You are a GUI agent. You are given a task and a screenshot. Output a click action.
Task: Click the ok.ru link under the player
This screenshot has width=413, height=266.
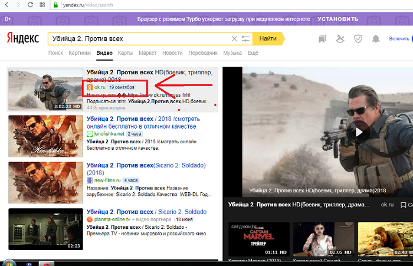pyautogui.click(x=387, y=205)
